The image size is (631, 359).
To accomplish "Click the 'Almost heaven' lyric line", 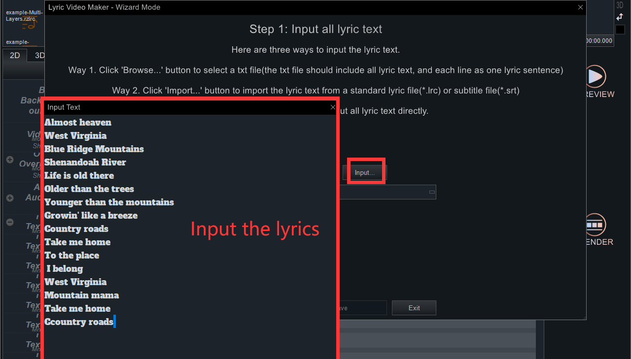I will pos(78,122).
